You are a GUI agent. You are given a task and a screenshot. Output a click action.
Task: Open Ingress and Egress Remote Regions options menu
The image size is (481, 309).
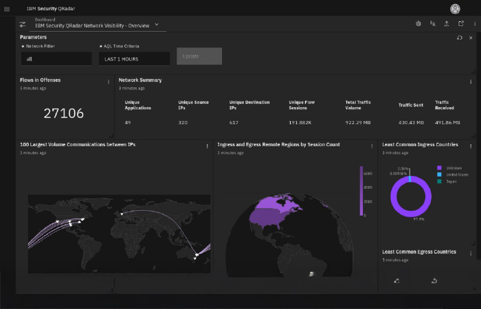(x=372, y=146)
